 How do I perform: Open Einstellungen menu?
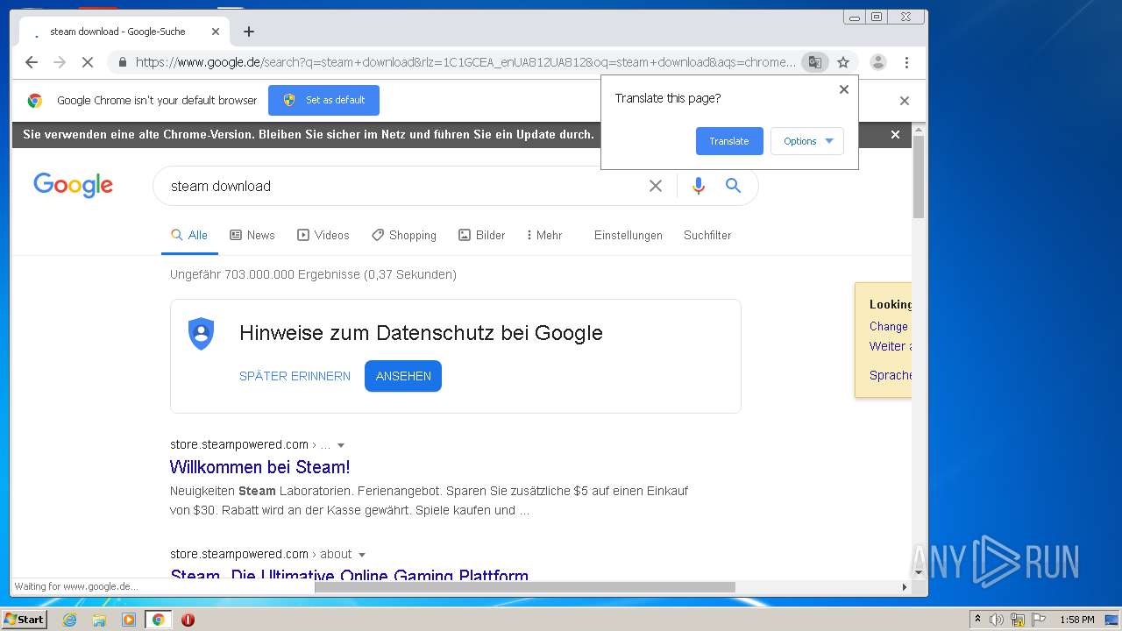pos(628,235)
